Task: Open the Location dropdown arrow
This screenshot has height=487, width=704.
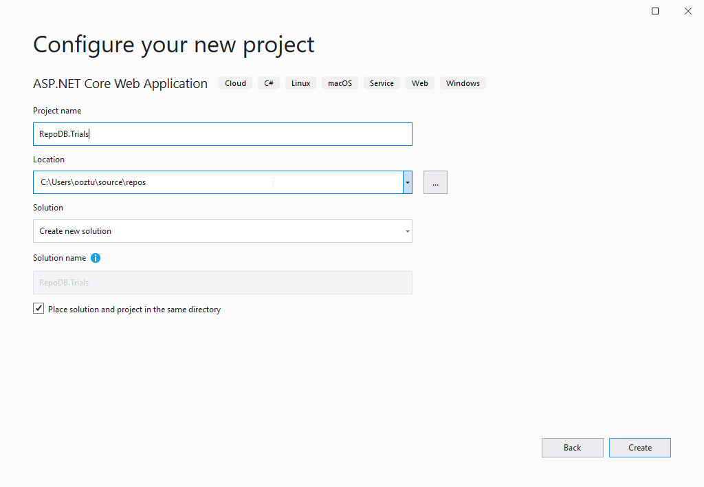Action: pos(407,182)
